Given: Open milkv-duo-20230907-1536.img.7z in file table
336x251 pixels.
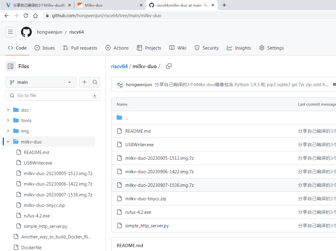Looking at the screenshot, I should [x=159, y=185].
